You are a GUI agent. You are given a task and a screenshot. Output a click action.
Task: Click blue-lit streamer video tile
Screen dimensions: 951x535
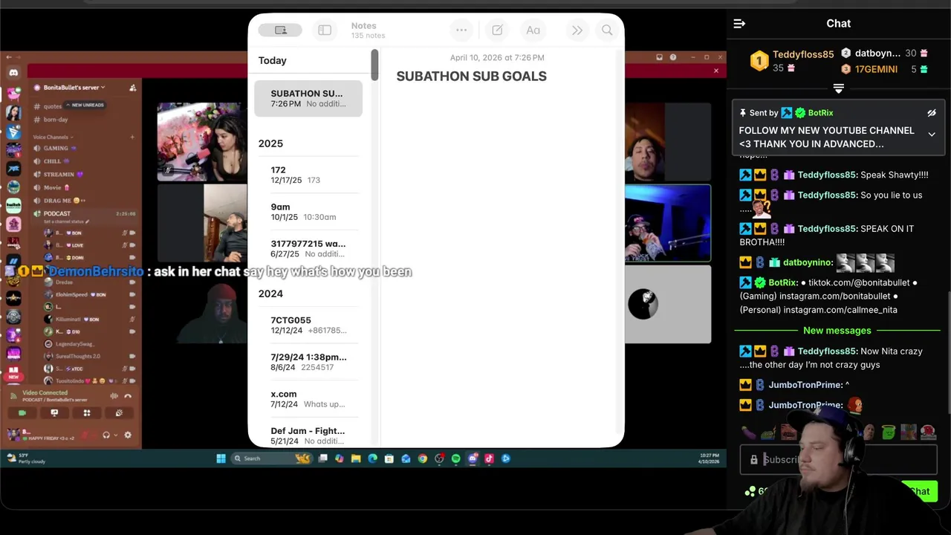667,224
